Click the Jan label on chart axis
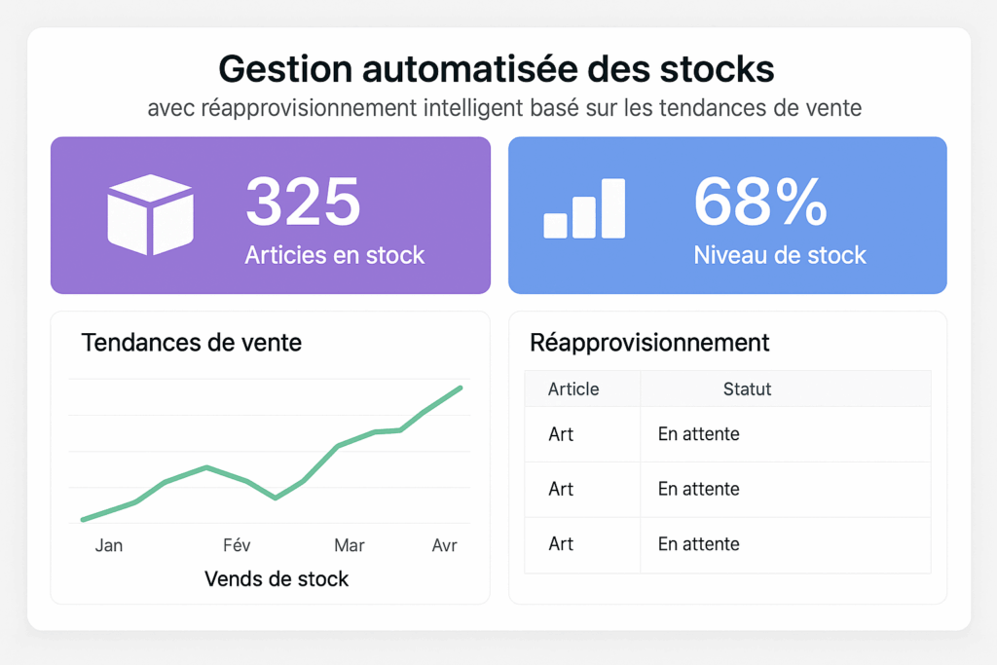This screenshot has width=997, height=665. pyautogui.click(x=109, y=545)
